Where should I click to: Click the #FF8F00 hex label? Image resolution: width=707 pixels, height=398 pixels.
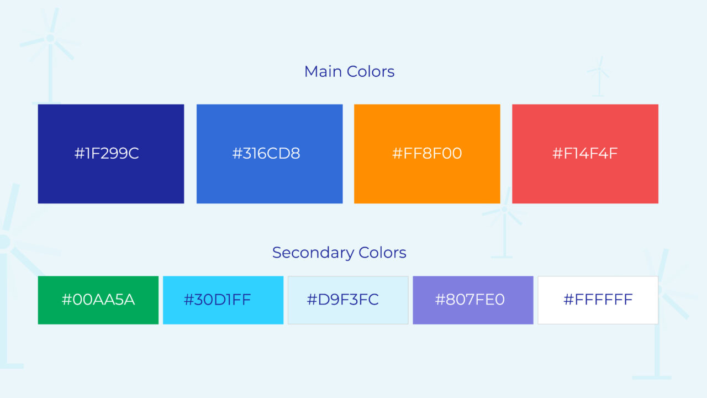click(x=426, y=154)
